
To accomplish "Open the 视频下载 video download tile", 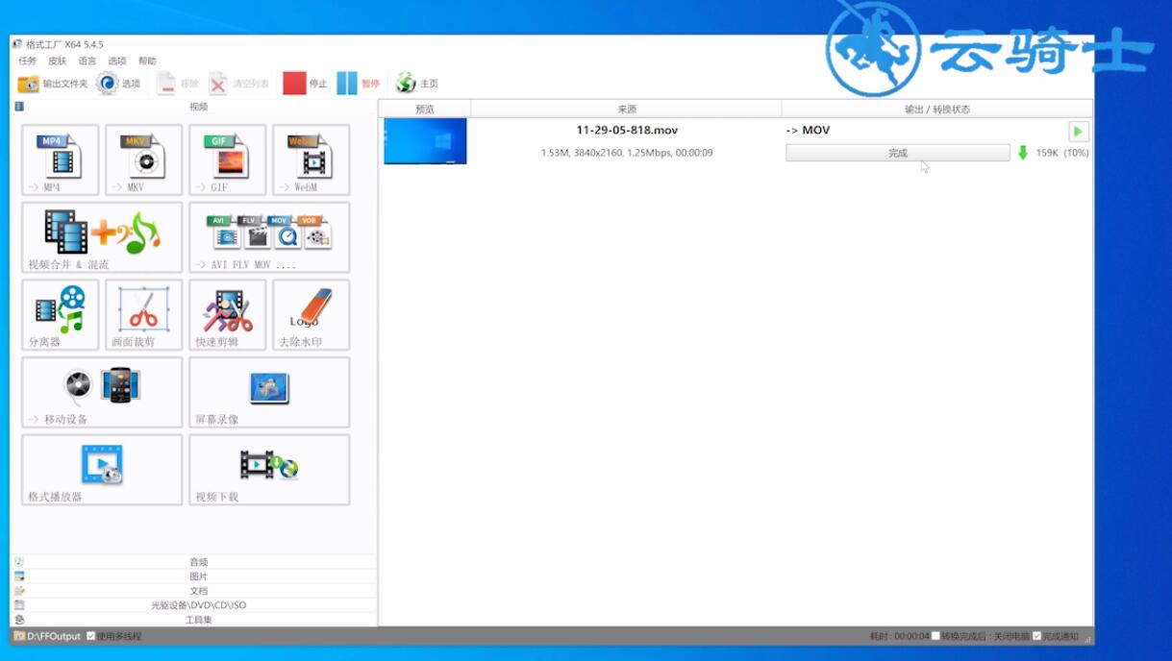I will [269, 470].
